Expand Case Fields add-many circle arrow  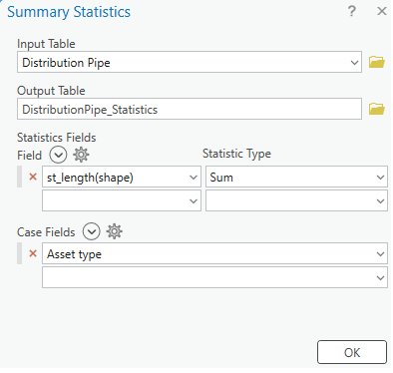coord(92,231)
